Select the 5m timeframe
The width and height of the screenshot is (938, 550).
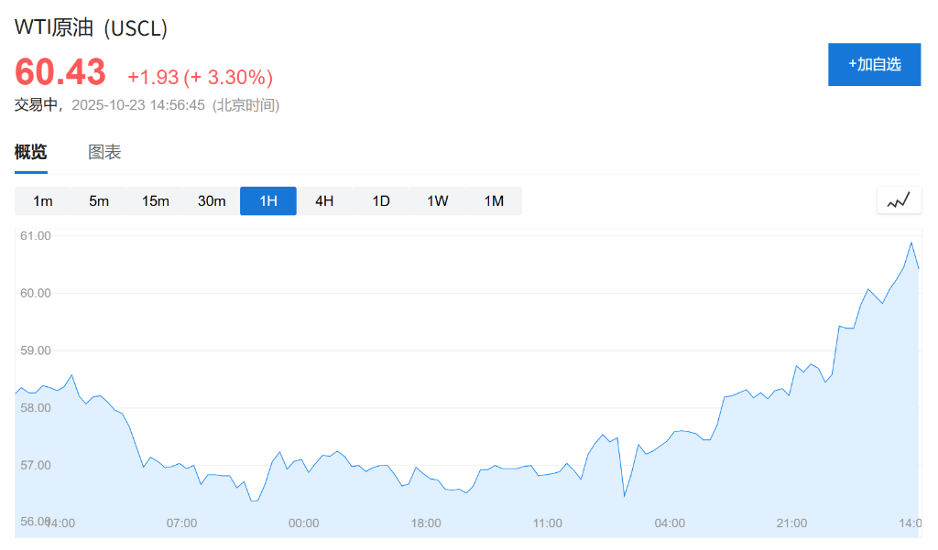[99, 201]
